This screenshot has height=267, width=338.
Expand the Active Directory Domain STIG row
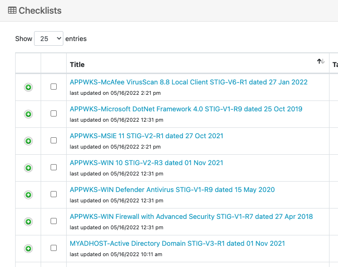(x=28, y=249)
